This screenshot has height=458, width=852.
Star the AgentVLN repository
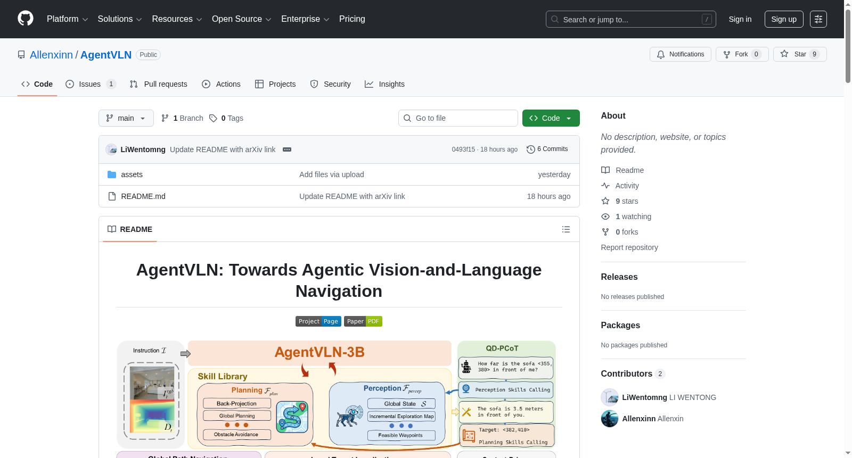point(800,54)
